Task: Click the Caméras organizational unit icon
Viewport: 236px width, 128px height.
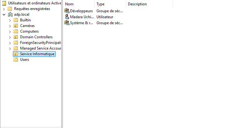Action: pyautogui.click(x=16, y=26)
